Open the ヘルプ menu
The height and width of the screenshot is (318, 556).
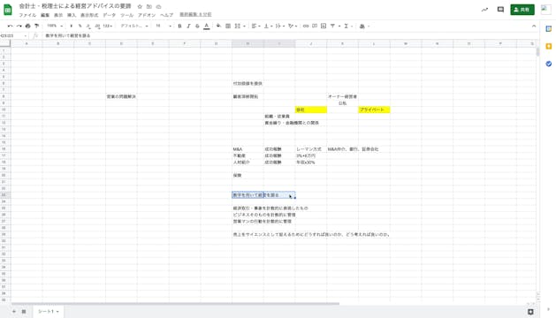167,15
